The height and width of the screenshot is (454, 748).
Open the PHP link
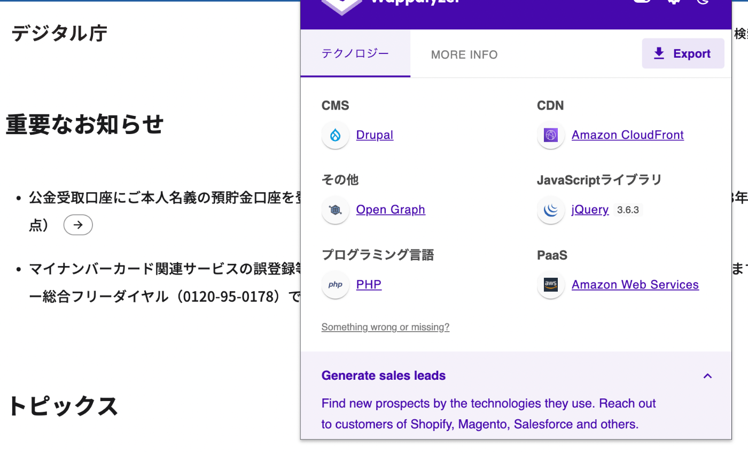(x=369, y=285)
